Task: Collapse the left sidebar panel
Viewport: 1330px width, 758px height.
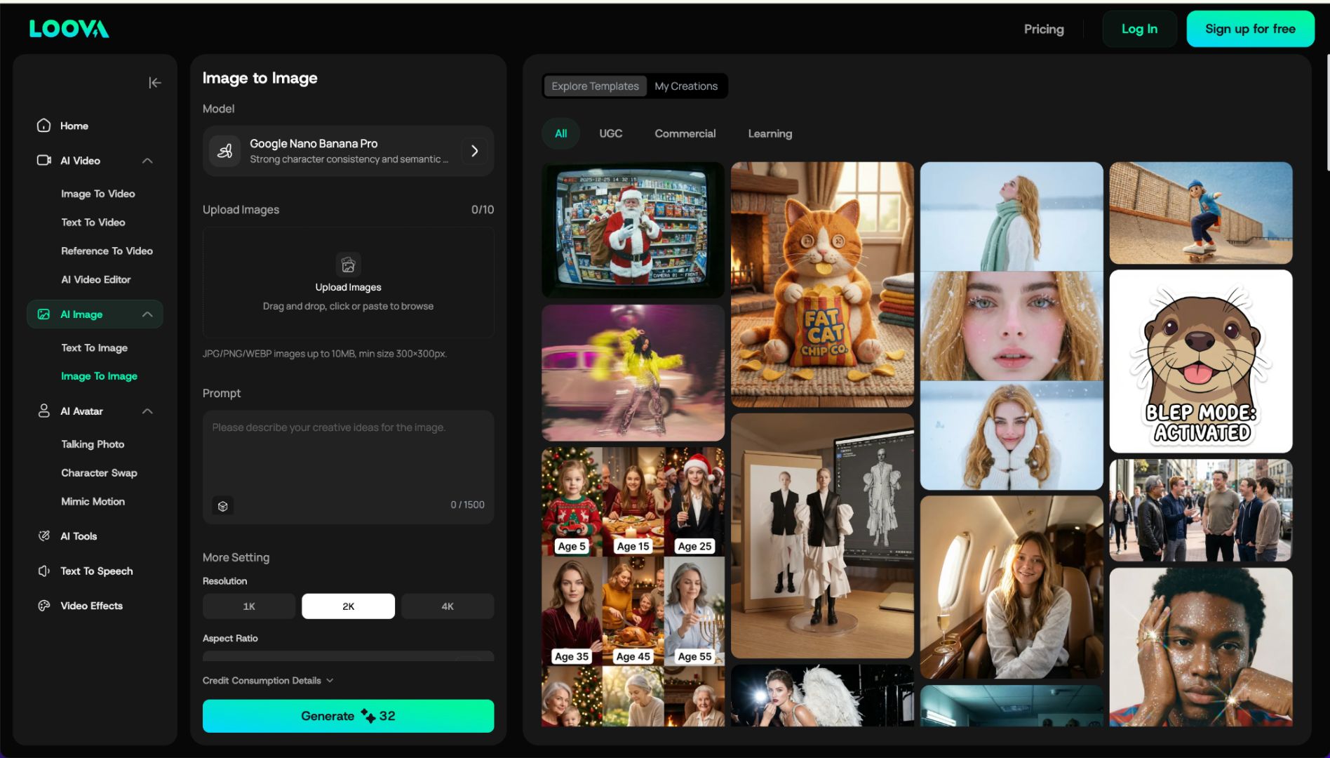Action: click(155, 83)
